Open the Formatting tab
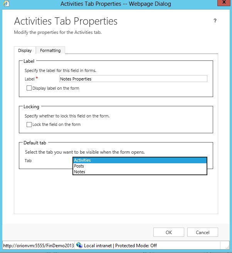232x253 pixels. pos(50,50)
